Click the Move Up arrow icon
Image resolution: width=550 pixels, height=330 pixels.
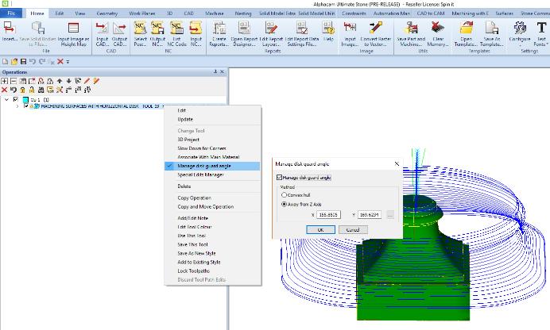60,81
